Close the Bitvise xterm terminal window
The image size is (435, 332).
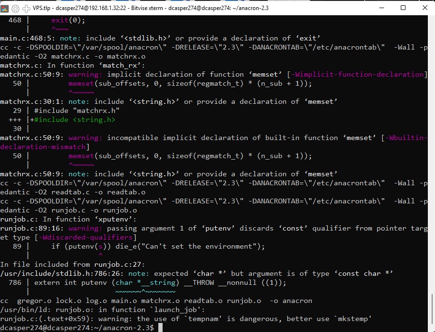tap(424, 8)
